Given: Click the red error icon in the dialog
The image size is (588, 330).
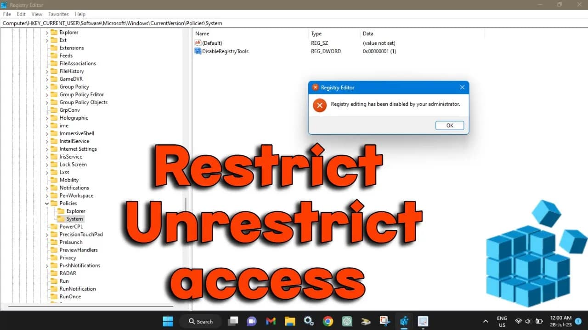Looking at the screenshot, I should click(x=320, y=105).
